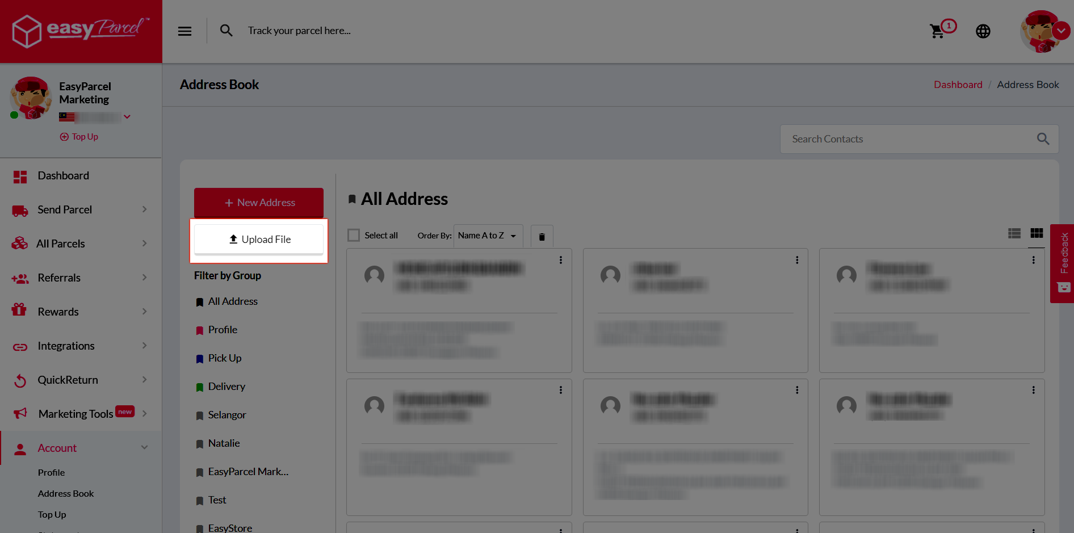Expand the Integrations submenu chevron

coord(144,346)
